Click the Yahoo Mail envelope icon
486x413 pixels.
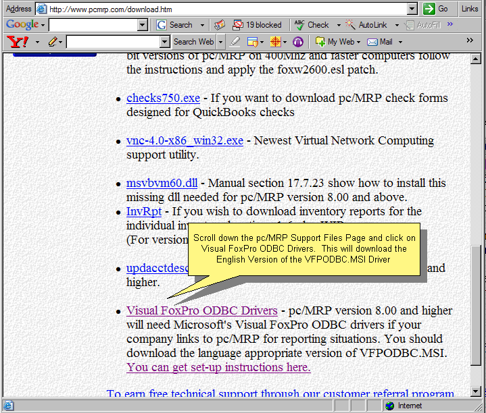click(x=372, y=42)
